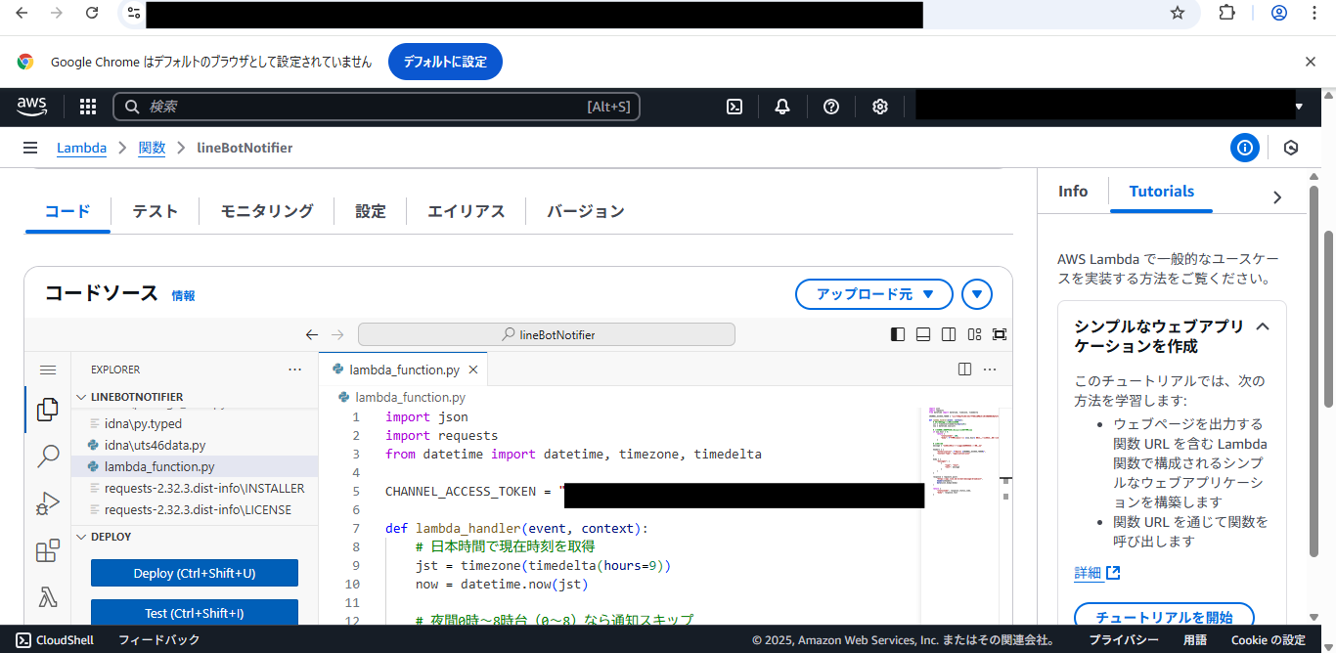Open the Extensions view icon
Viewport: 1336px width, 653px height.
point(47,551)
